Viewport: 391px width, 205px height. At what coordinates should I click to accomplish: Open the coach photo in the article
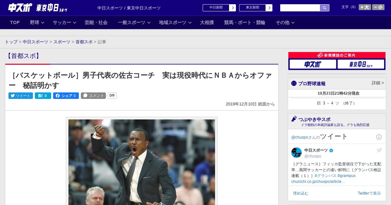(142, 162)
